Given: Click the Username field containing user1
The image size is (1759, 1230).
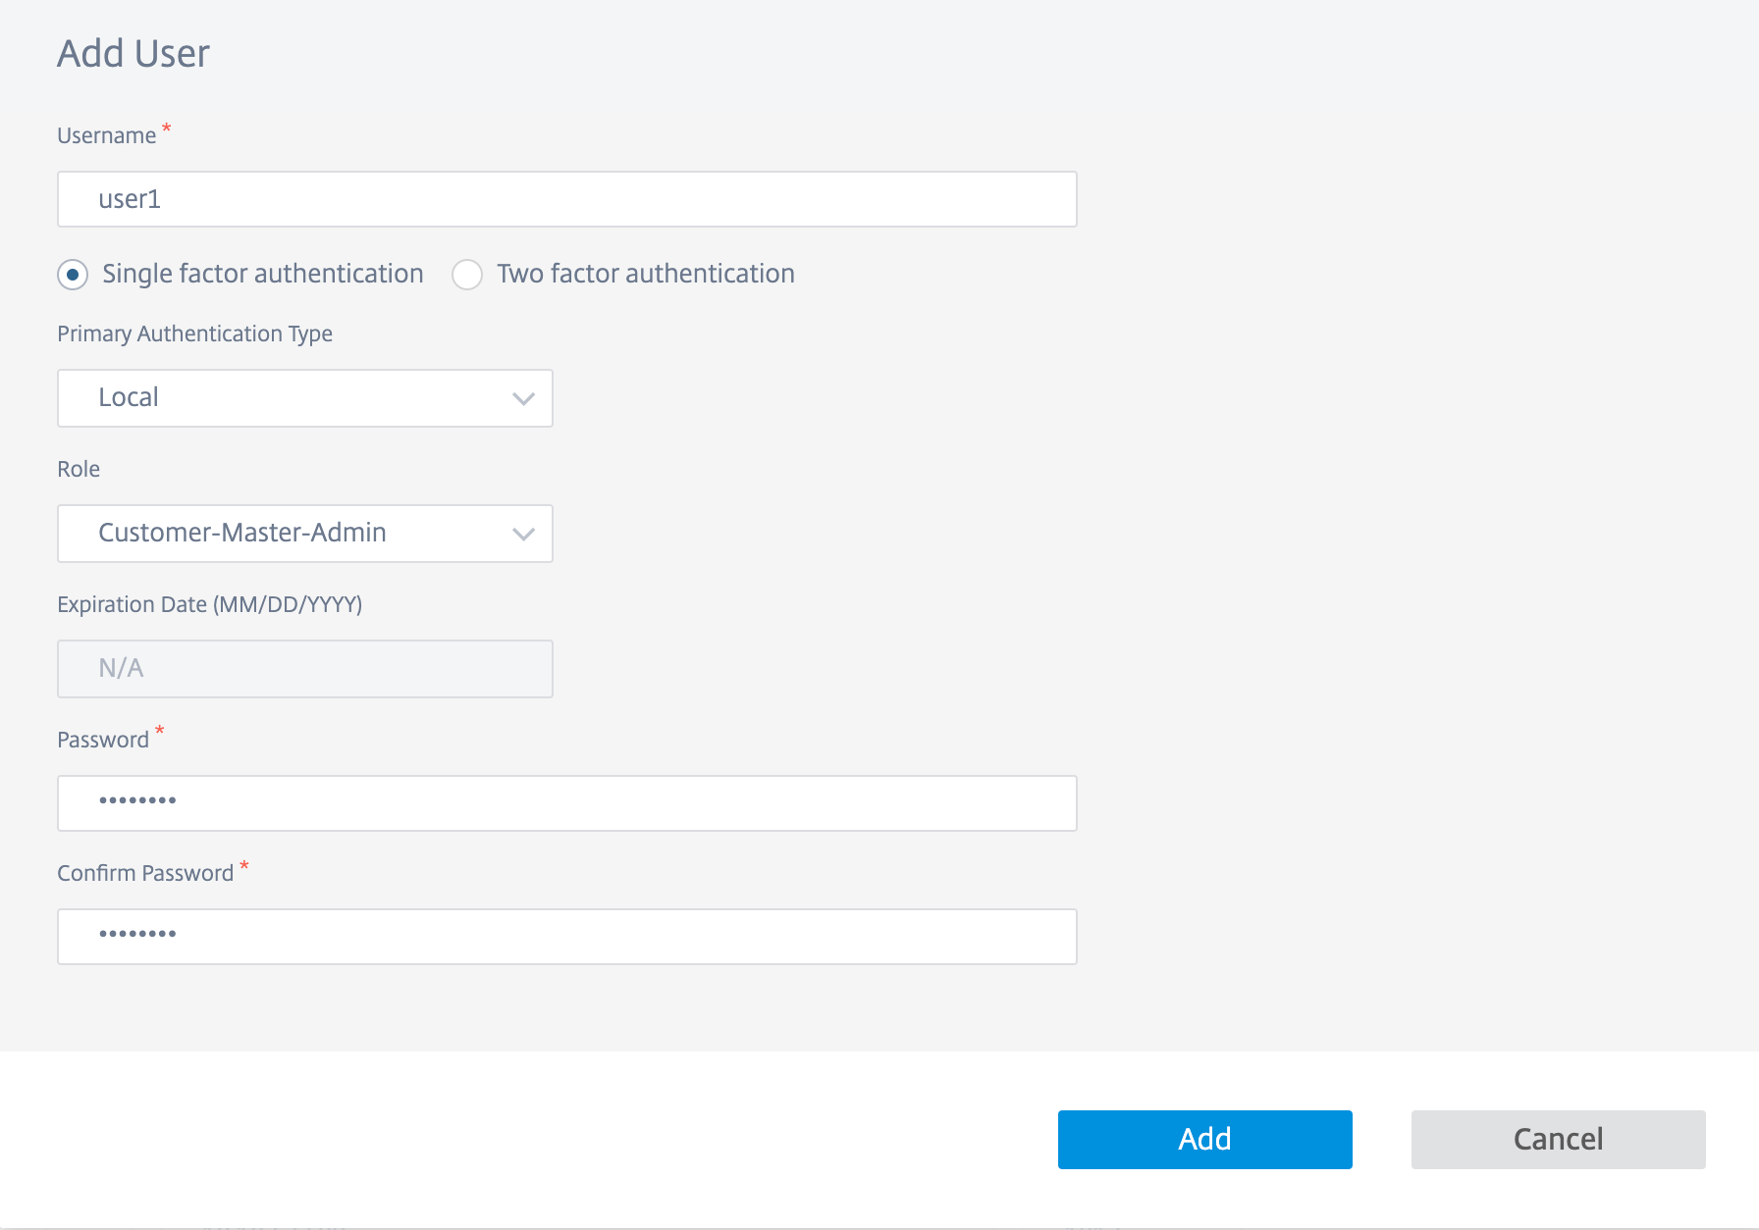Looking at the screenshot, I should pyautogui.click(x=567, y=199).
